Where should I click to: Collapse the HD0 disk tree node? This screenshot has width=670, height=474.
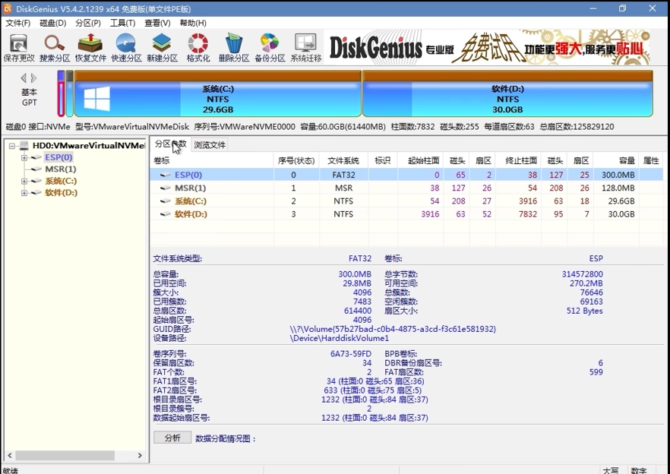(12, 146)
